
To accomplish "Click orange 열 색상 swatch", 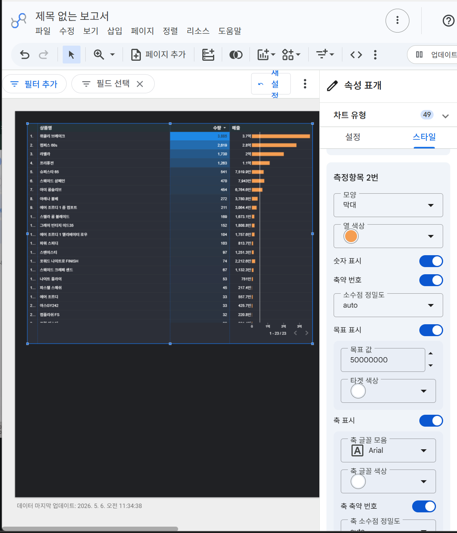I will pyautogui.click(x=351, y=236).
